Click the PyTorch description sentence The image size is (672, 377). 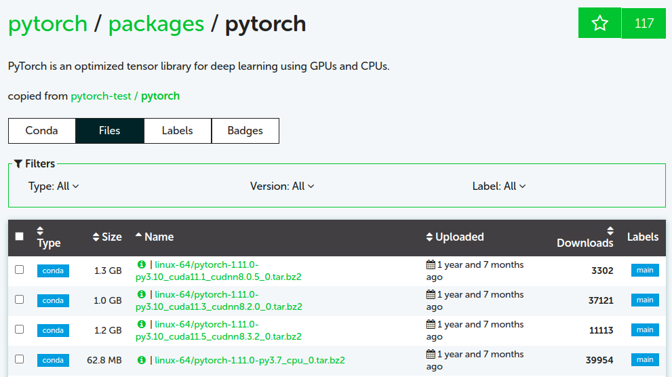pyautogui.click(x=199, y=66)
